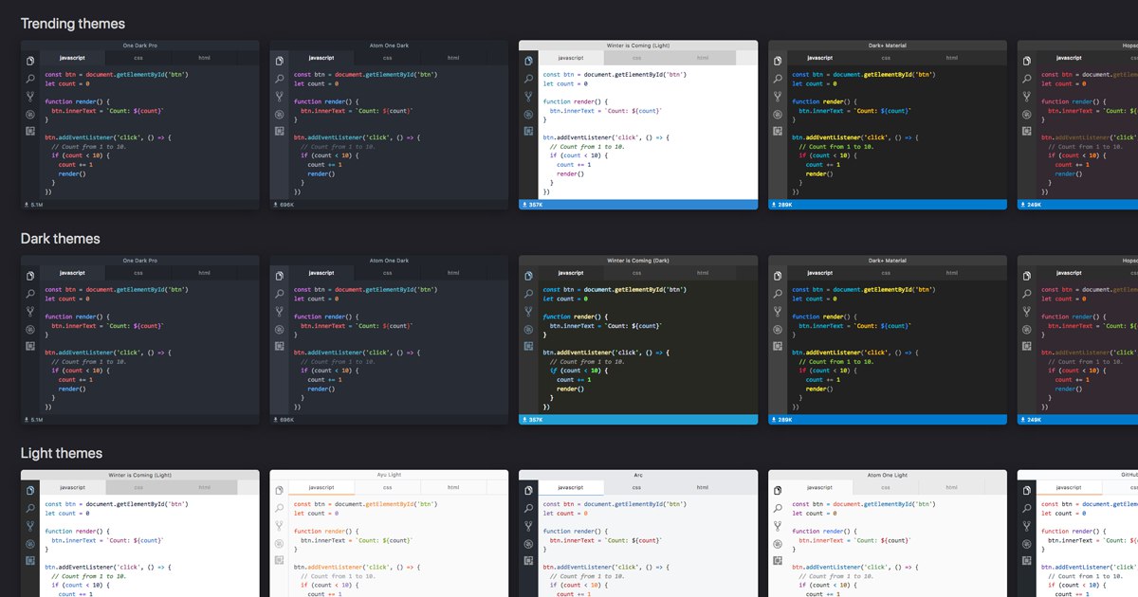
Task: Click 357K download count in Winter is Coming (Dark)
Action: 535,420
